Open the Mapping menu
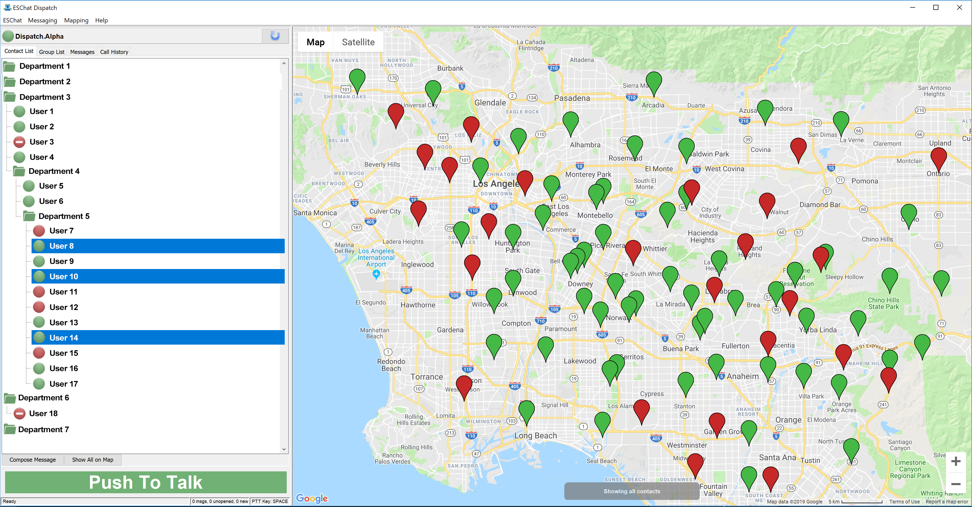The image size is (972, 507). [76, 20]
